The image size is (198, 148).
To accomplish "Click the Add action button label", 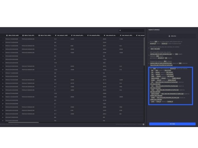I will (x=174, y=36).
